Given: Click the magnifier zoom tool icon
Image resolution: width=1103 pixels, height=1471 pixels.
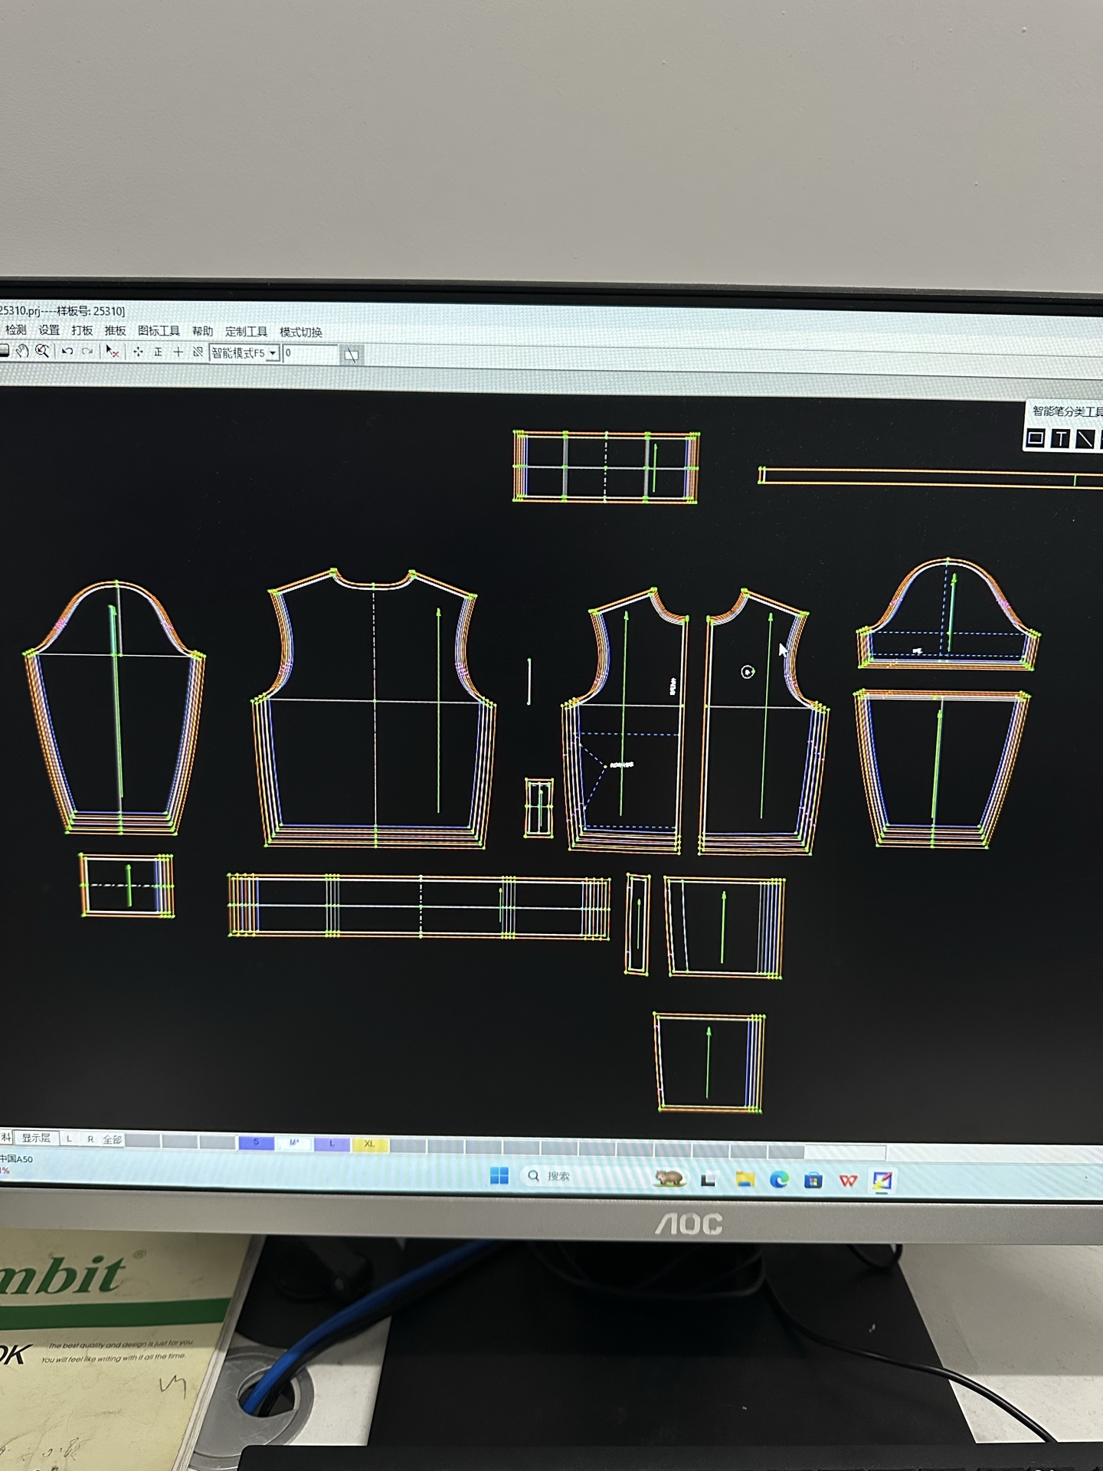Looking at the screenshot, I should [x=42, y=351].
